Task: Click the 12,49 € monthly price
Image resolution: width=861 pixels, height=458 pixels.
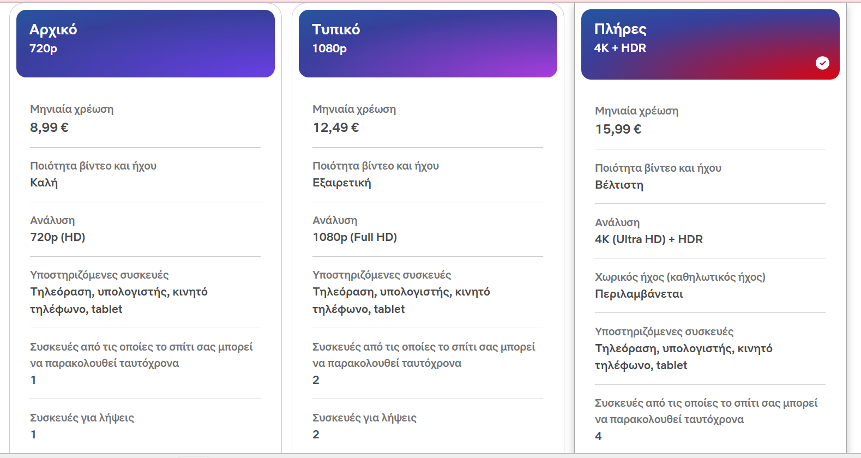Action: pos(336,128)
